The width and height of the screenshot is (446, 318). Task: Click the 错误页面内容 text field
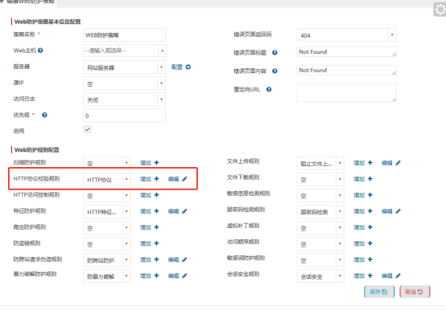pyautogui.click(x=346, y=71)
